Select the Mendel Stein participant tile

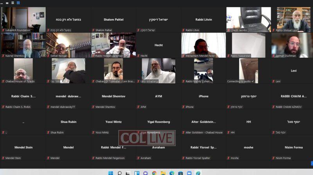(23, 148)
